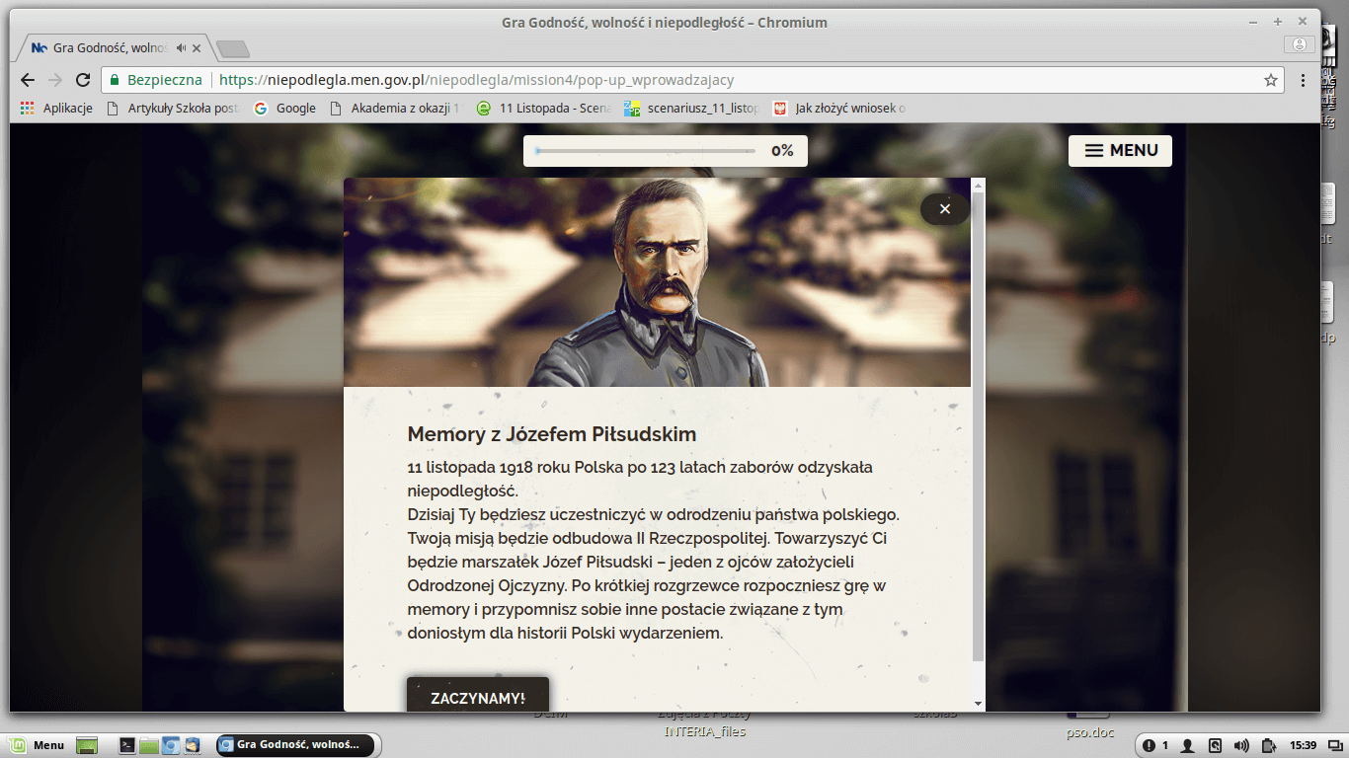Viewport: 1349px width, 758px height.
Task: Close the intro pop-up with the X
Action: point(944,209)
